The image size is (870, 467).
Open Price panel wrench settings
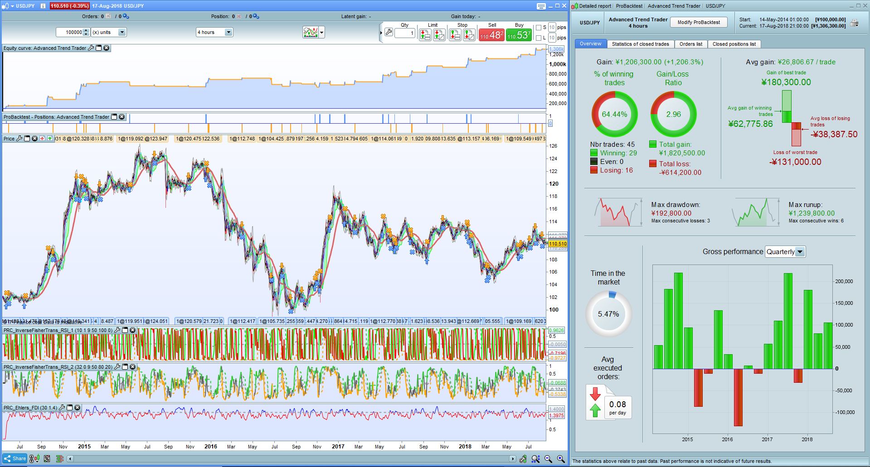point(19,139)
